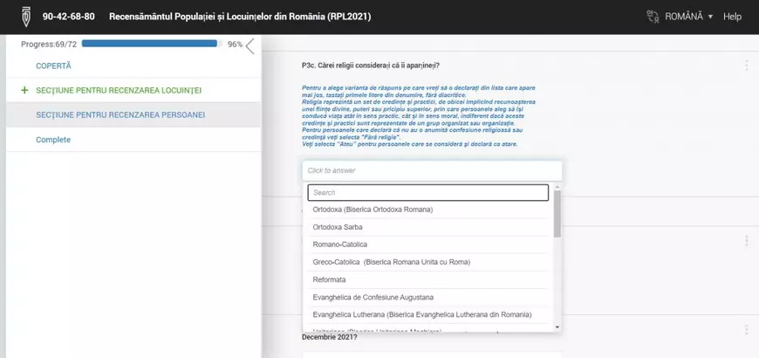This screenshot has height=358, width=759.
Task: Open the ROMÂNĂ language dropdown
Action: pyautogui.click(x=689, y=17)
